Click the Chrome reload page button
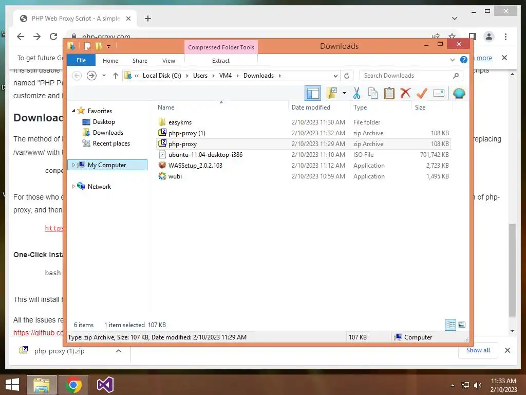The image size is (526, 395). click(x=53, y=37)
